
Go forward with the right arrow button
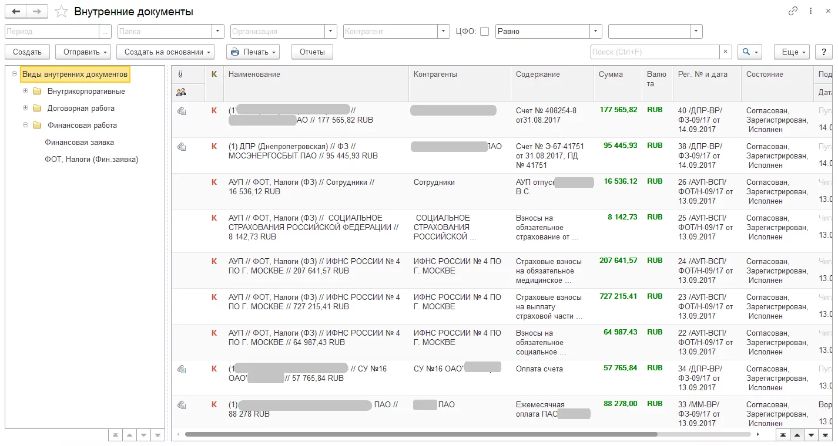(37, 11)
